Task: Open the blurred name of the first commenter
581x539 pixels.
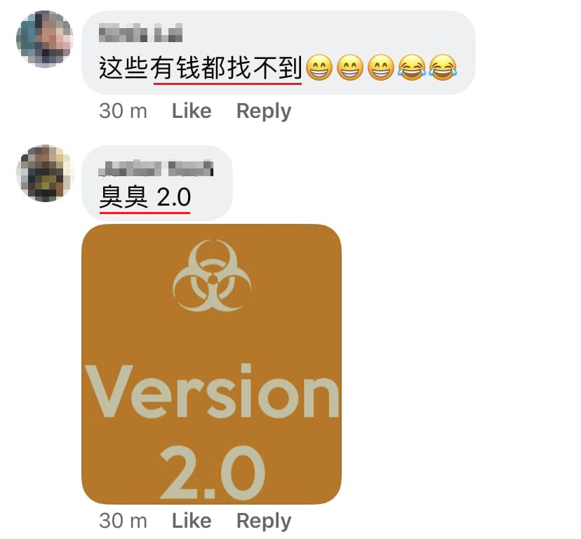Action: coord(141,33)
